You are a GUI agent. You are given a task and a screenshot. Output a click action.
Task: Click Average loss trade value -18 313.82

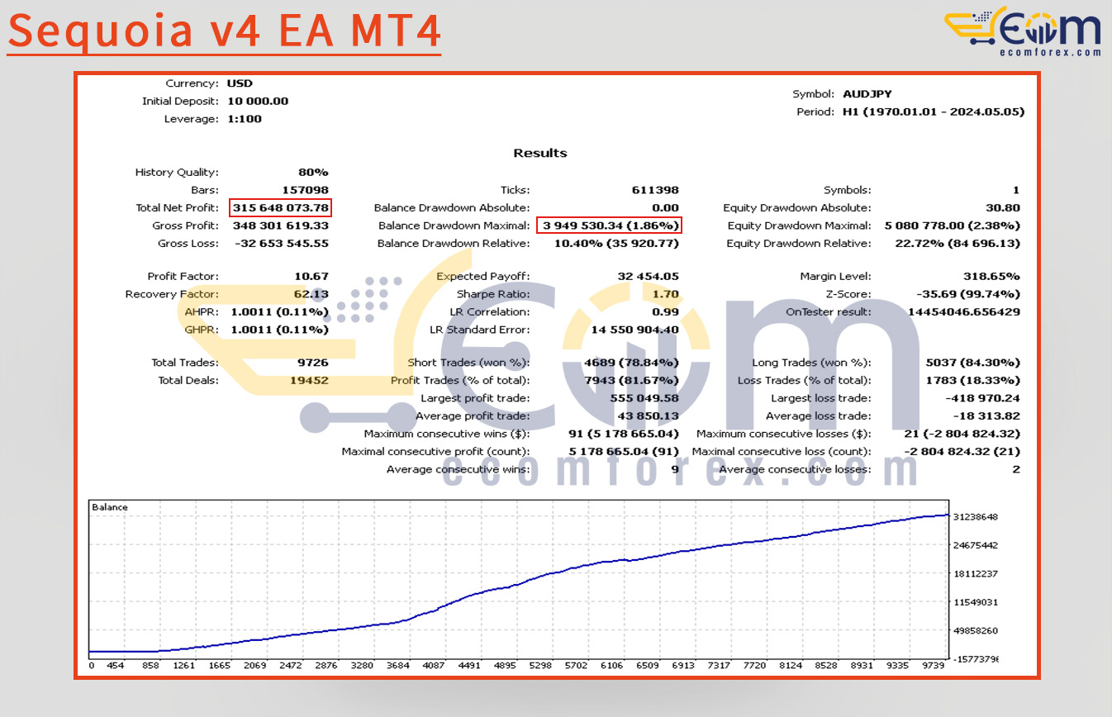coord(986,416)
